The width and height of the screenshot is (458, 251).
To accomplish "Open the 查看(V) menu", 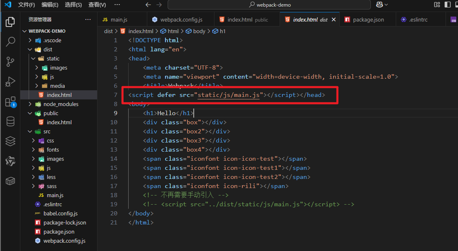I will (97, 5).
